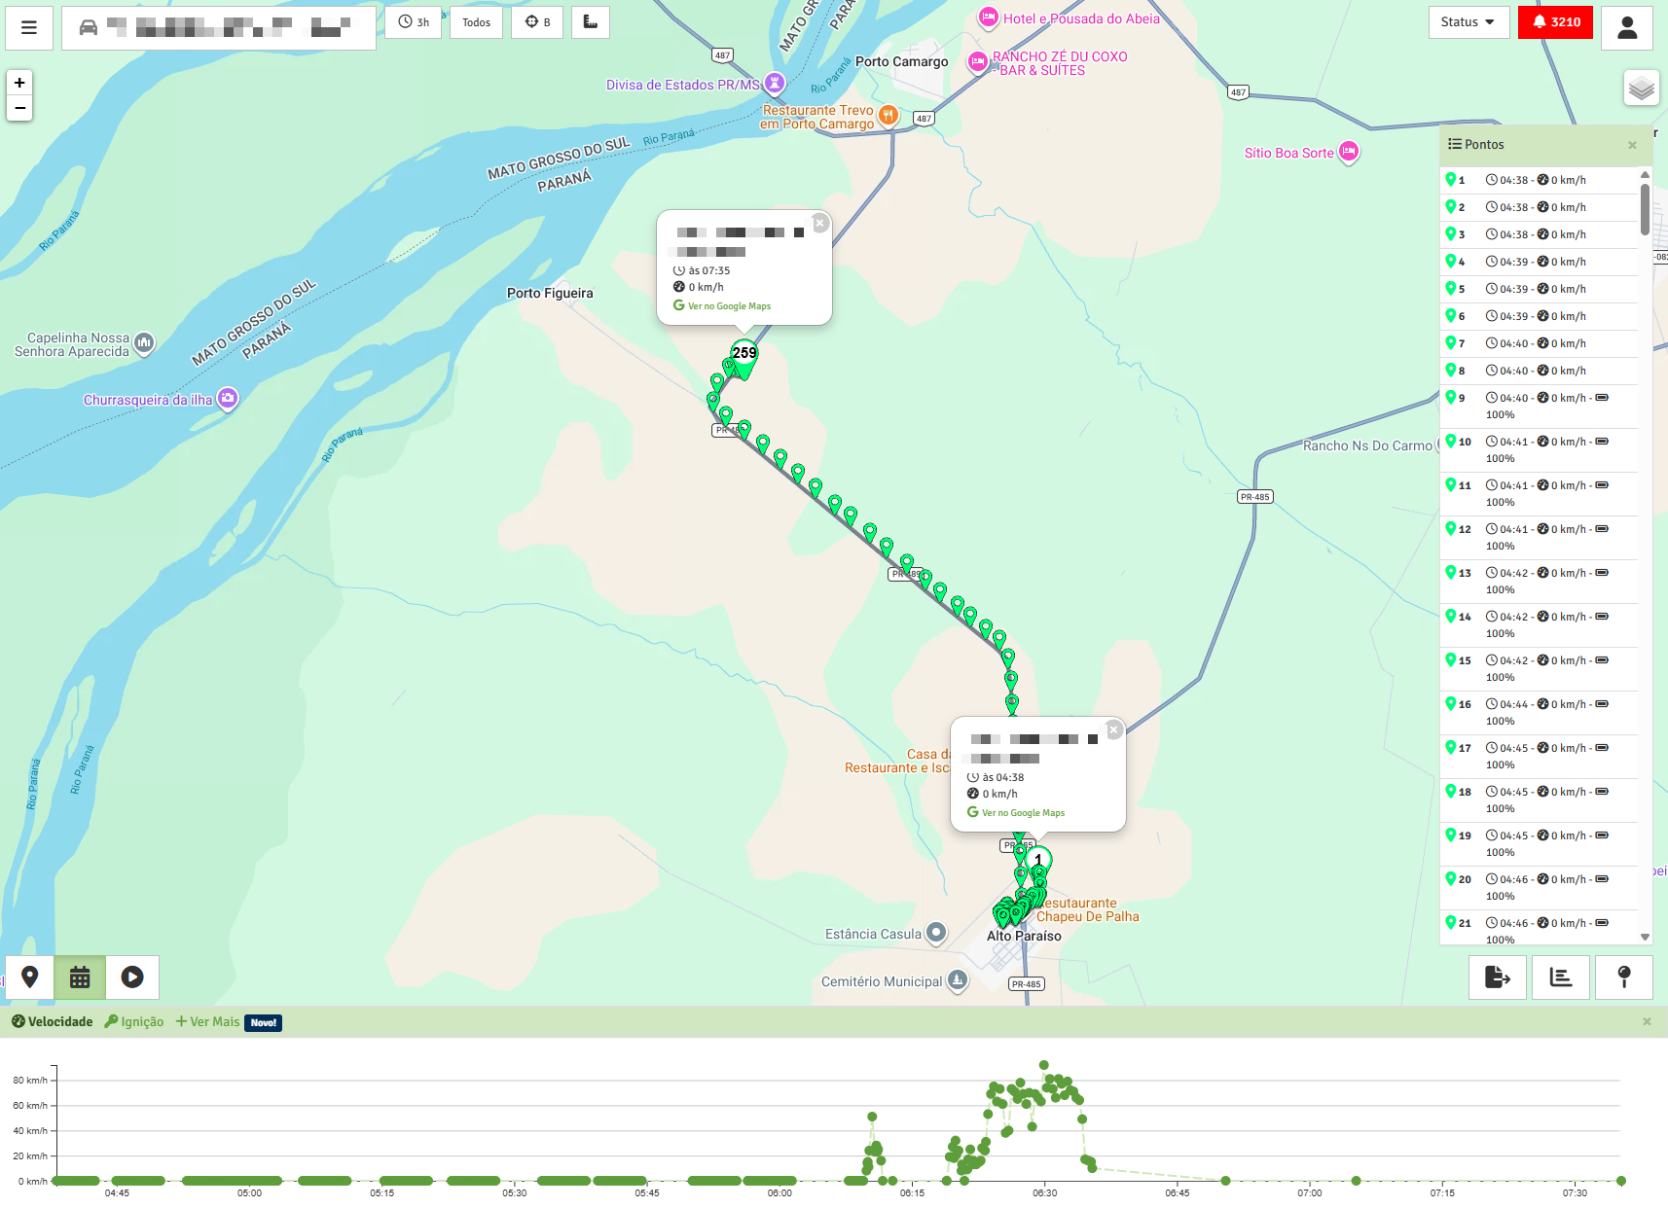The image size is (1668, 1208).
Task: Open the user profile icon
Action: [1627, 27]
